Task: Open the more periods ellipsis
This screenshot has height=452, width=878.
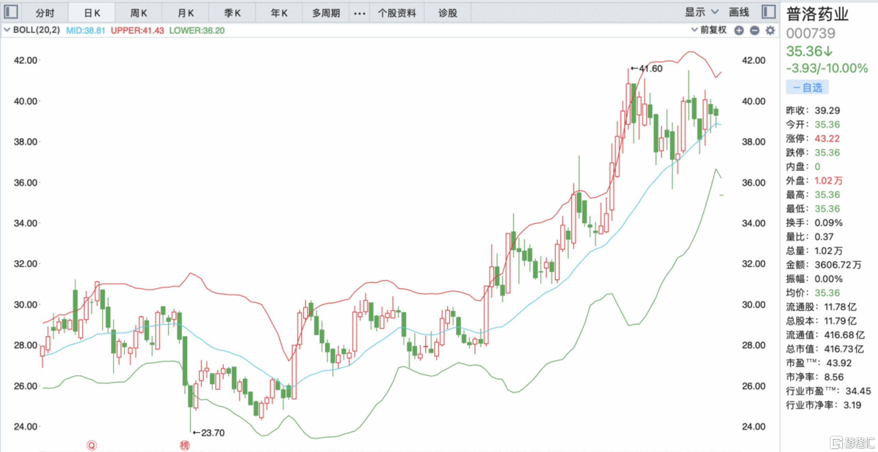Action: 359,13
